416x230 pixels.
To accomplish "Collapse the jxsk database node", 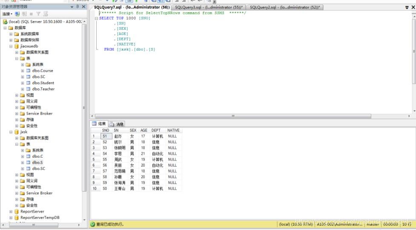I will (11, 132).
